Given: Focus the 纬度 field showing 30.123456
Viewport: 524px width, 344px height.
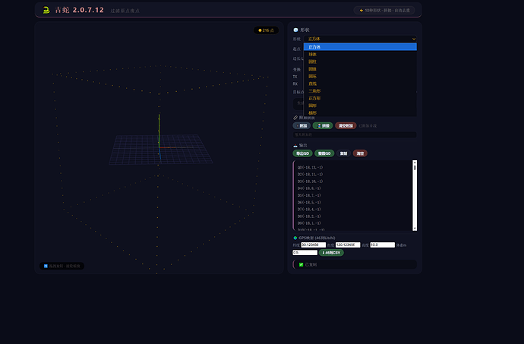Looking at the screenshot, I should tap(313, 245).
